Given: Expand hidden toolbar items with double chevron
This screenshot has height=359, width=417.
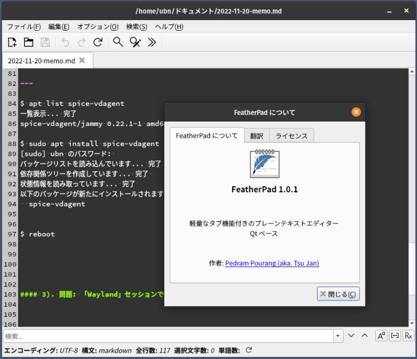Looking at the screenshot, I should click(152, 42).
